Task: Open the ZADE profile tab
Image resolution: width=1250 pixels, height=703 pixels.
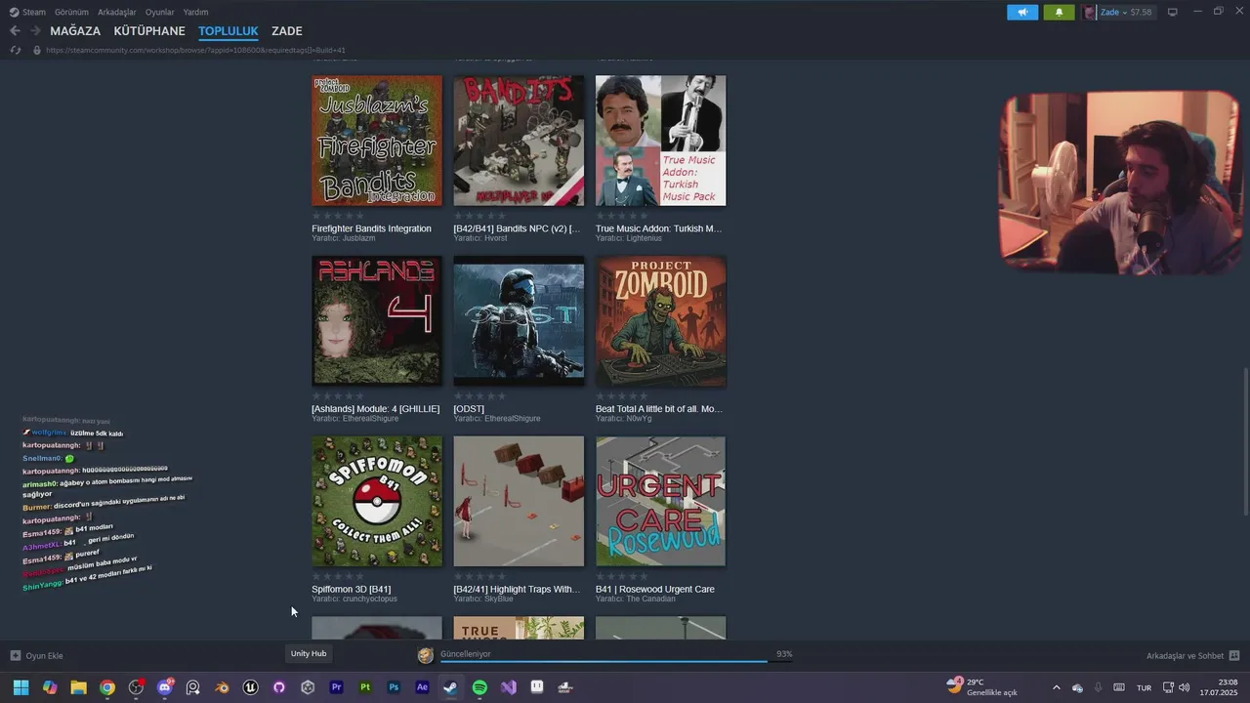Action: (287, 31)
